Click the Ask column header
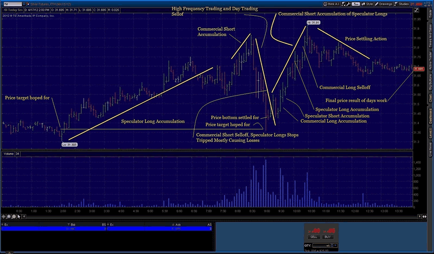 click(177, 224)
